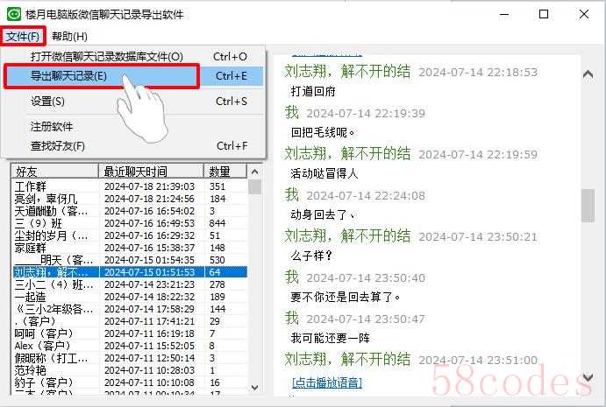
Task: Select the 一起造 friend row
Action: click(130, 297)
